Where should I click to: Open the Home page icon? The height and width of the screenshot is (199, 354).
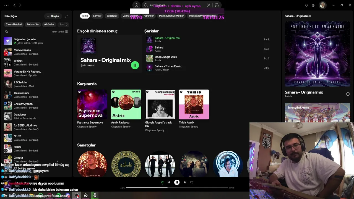click(136, 5)
